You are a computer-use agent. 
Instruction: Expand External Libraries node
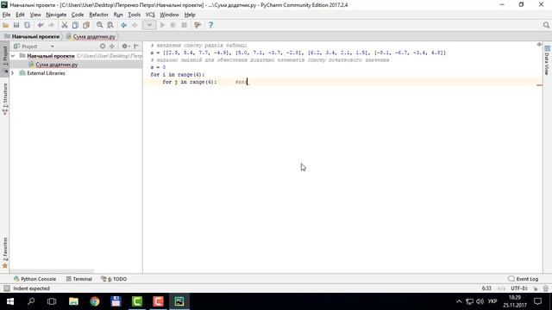click(13, 73)
